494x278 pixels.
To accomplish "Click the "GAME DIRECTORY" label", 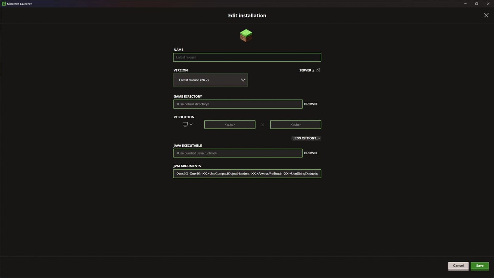I will [x=188, y=96].
